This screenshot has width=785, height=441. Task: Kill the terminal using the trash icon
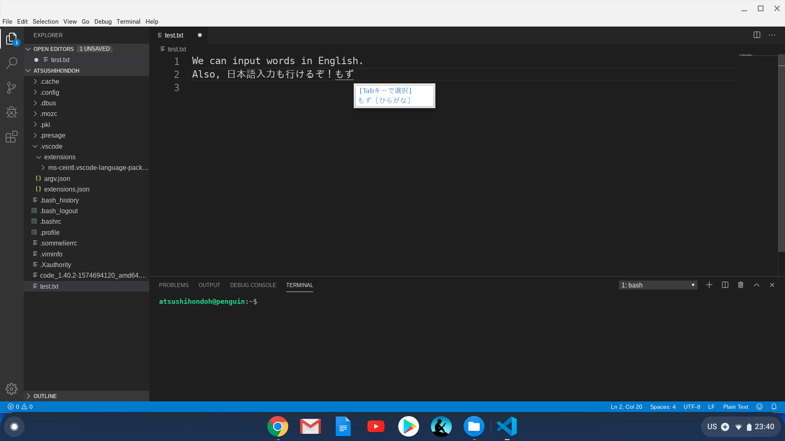click(741, 285)
